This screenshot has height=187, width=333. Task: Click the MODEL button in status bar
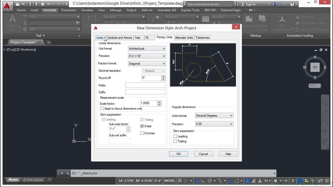pyautogui.click(x=170, y=181)
